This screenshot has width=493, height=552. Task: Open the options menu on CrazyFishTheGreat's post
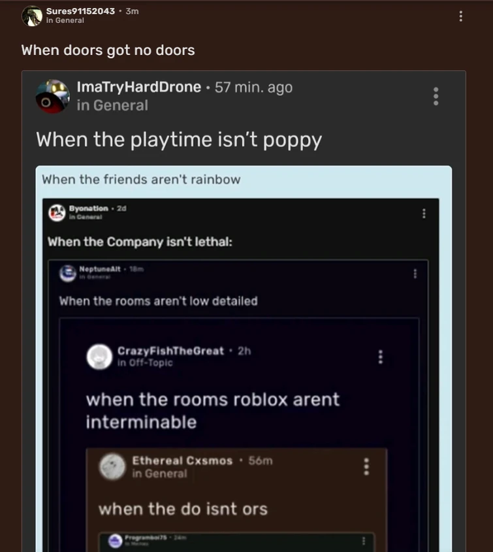click(380, 357)
